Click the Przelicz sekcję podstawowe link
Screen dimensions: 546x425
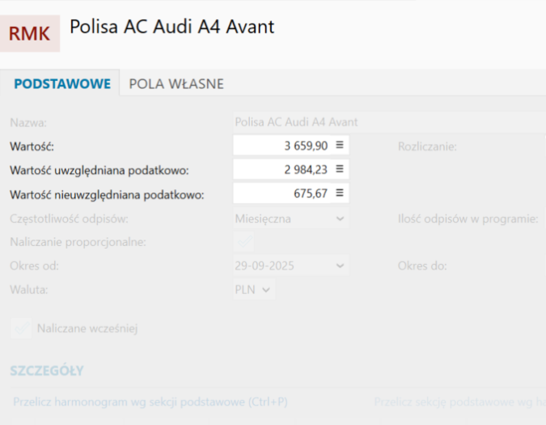tap(459, 402)
